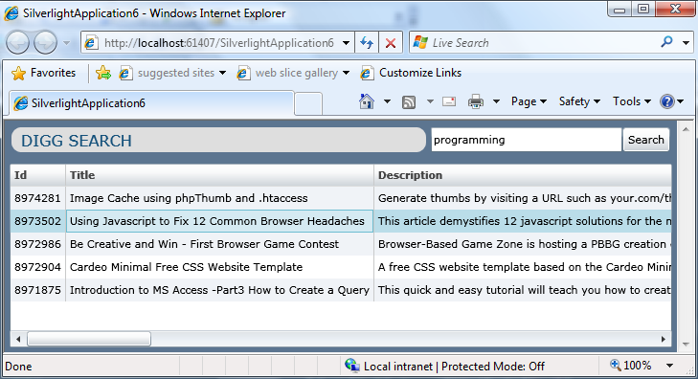
Task: Click the 100% zoom level button
Action: point(631,366)
